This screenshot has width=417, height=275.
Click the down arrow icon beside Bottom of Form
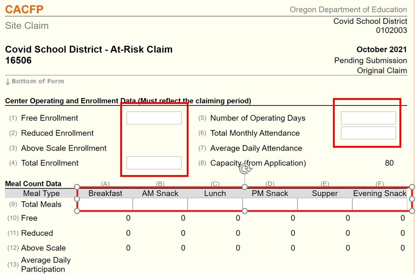point(8,81)
